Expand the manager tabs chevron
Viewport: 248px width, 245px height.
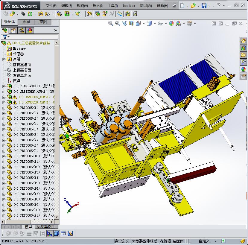pos(56,31)
